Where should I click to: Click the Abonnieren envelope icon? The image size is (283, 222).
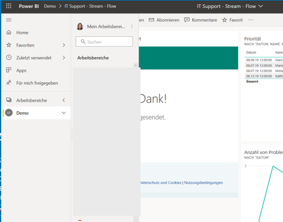[151, 20]
